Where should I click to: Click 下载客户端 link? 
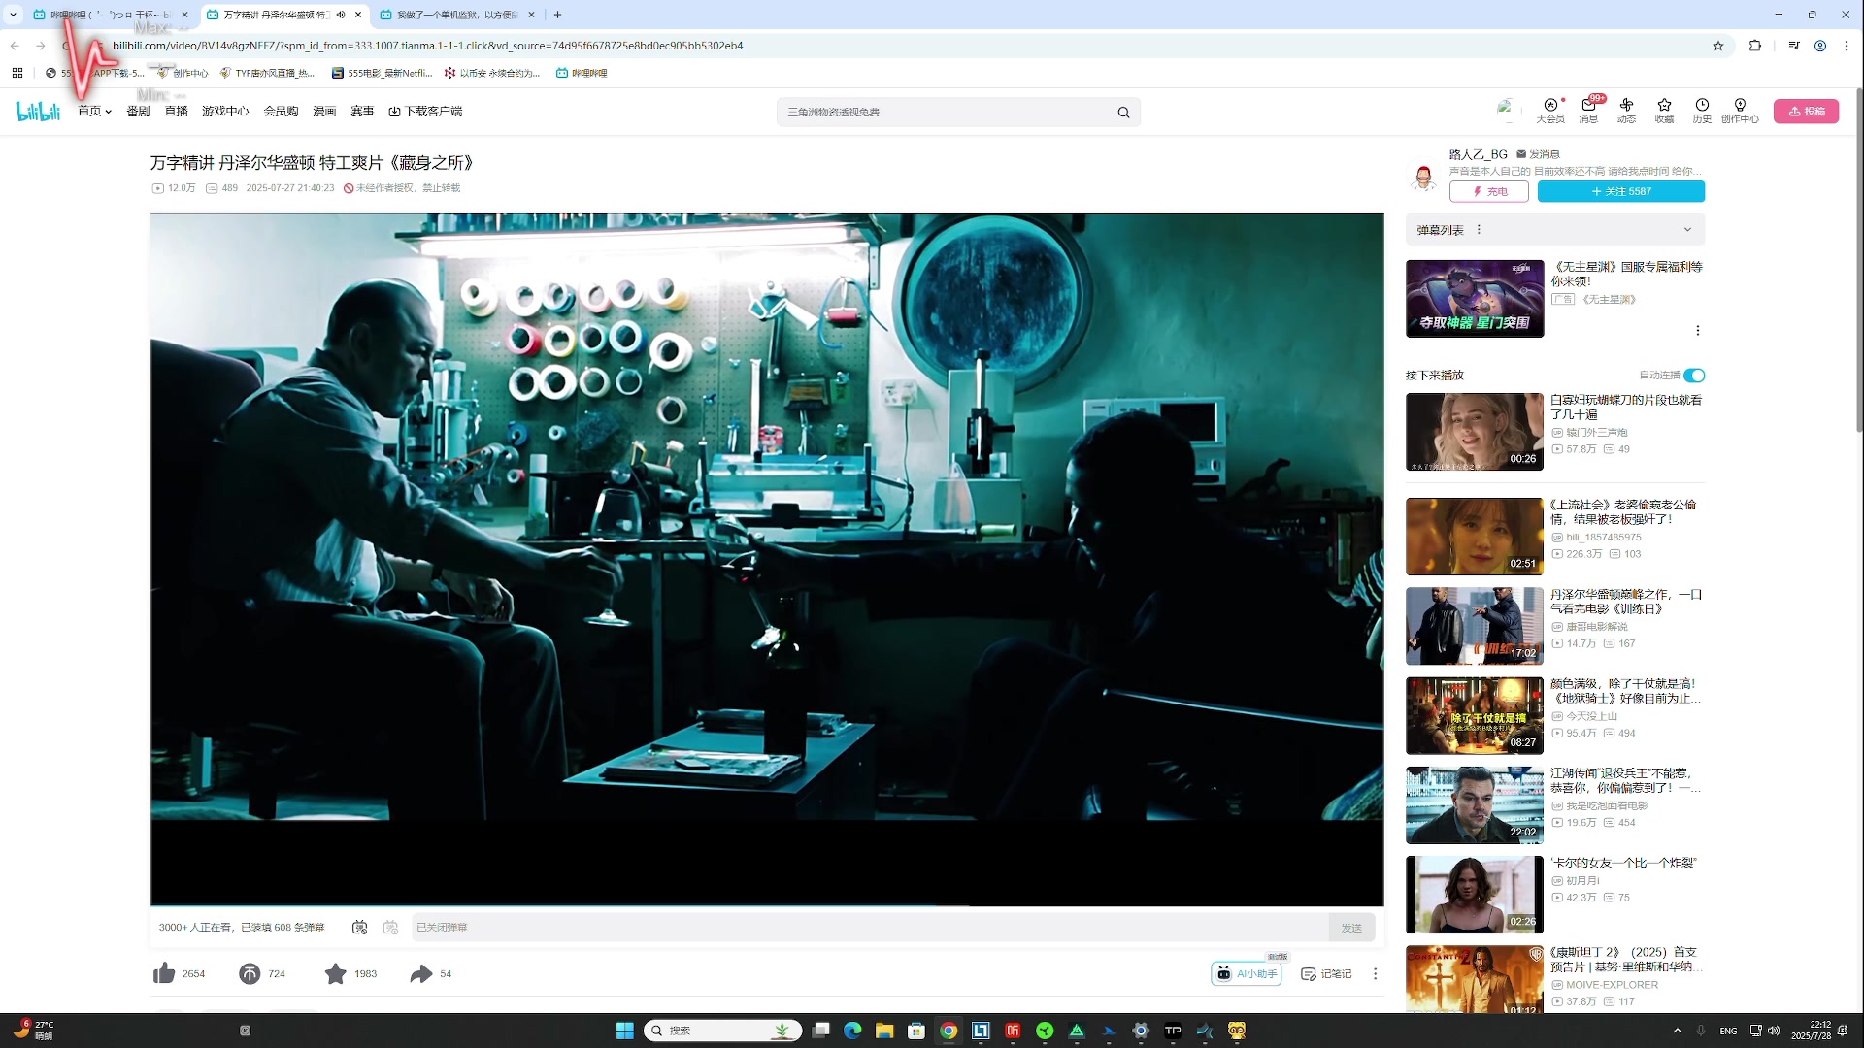click(425, 112)
